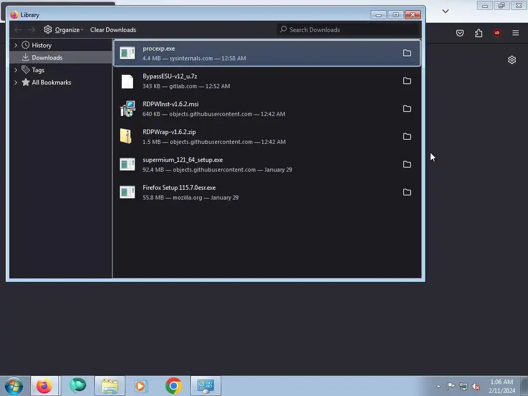The width and height of the screenshot is (528, 396).
Task: Click the RDPWrap-v1.6.2.zip archive icon
Action: pyautogui.click(x=126, y=136)
